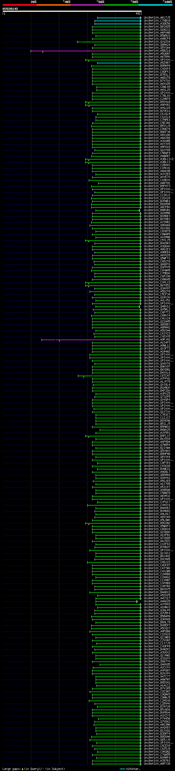The image size is (175, 771).
Task: Select the AV620142 query label
Action: point(10,9)
